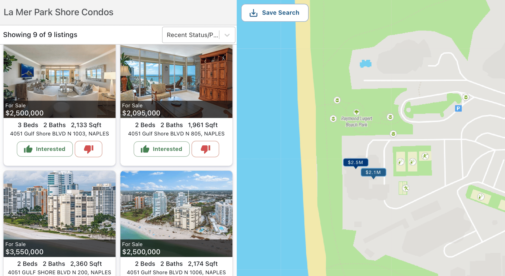This screenshot has height=276, width=505.
Task: Open address 4051 GULF SHORE BLVD N 200
Action: point(59,272)
